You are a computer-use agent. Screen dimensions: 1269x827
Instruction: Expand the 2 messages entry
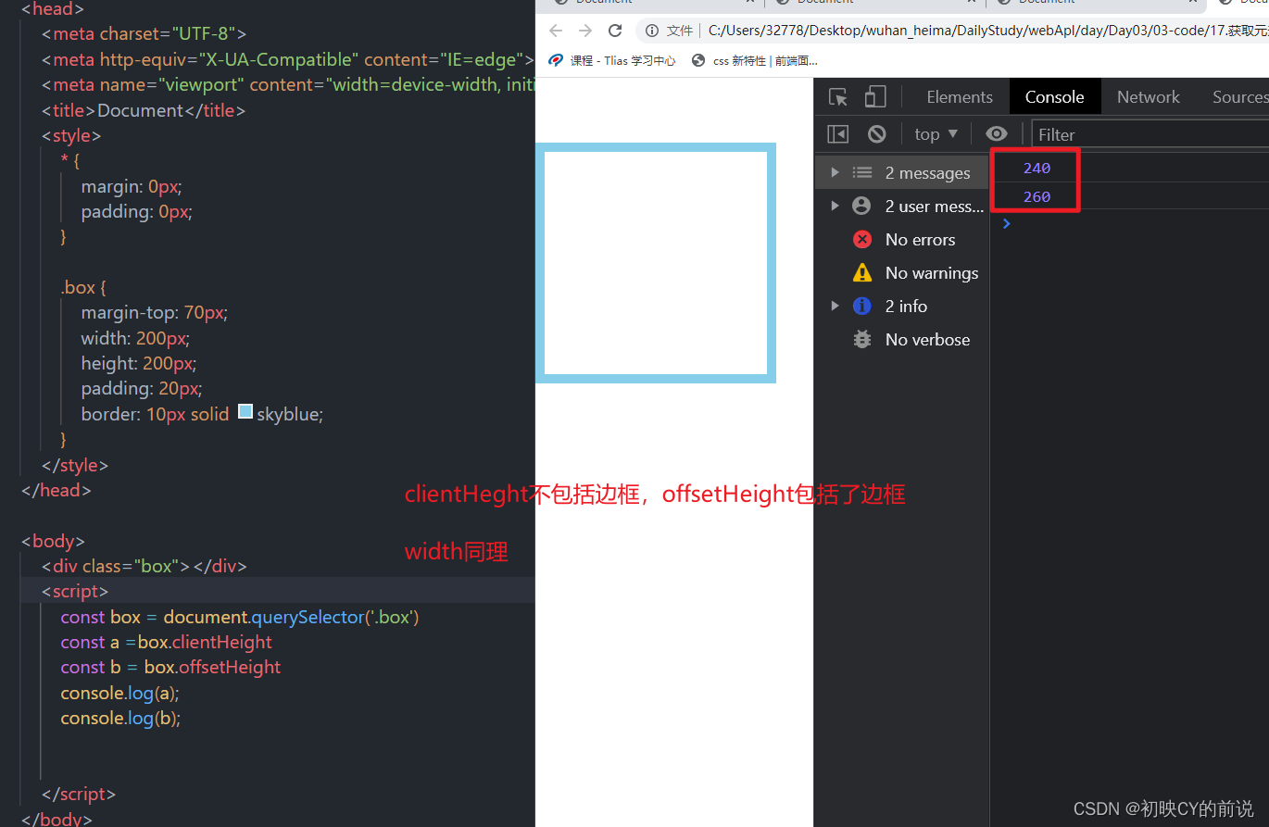[x=835, y=172]
